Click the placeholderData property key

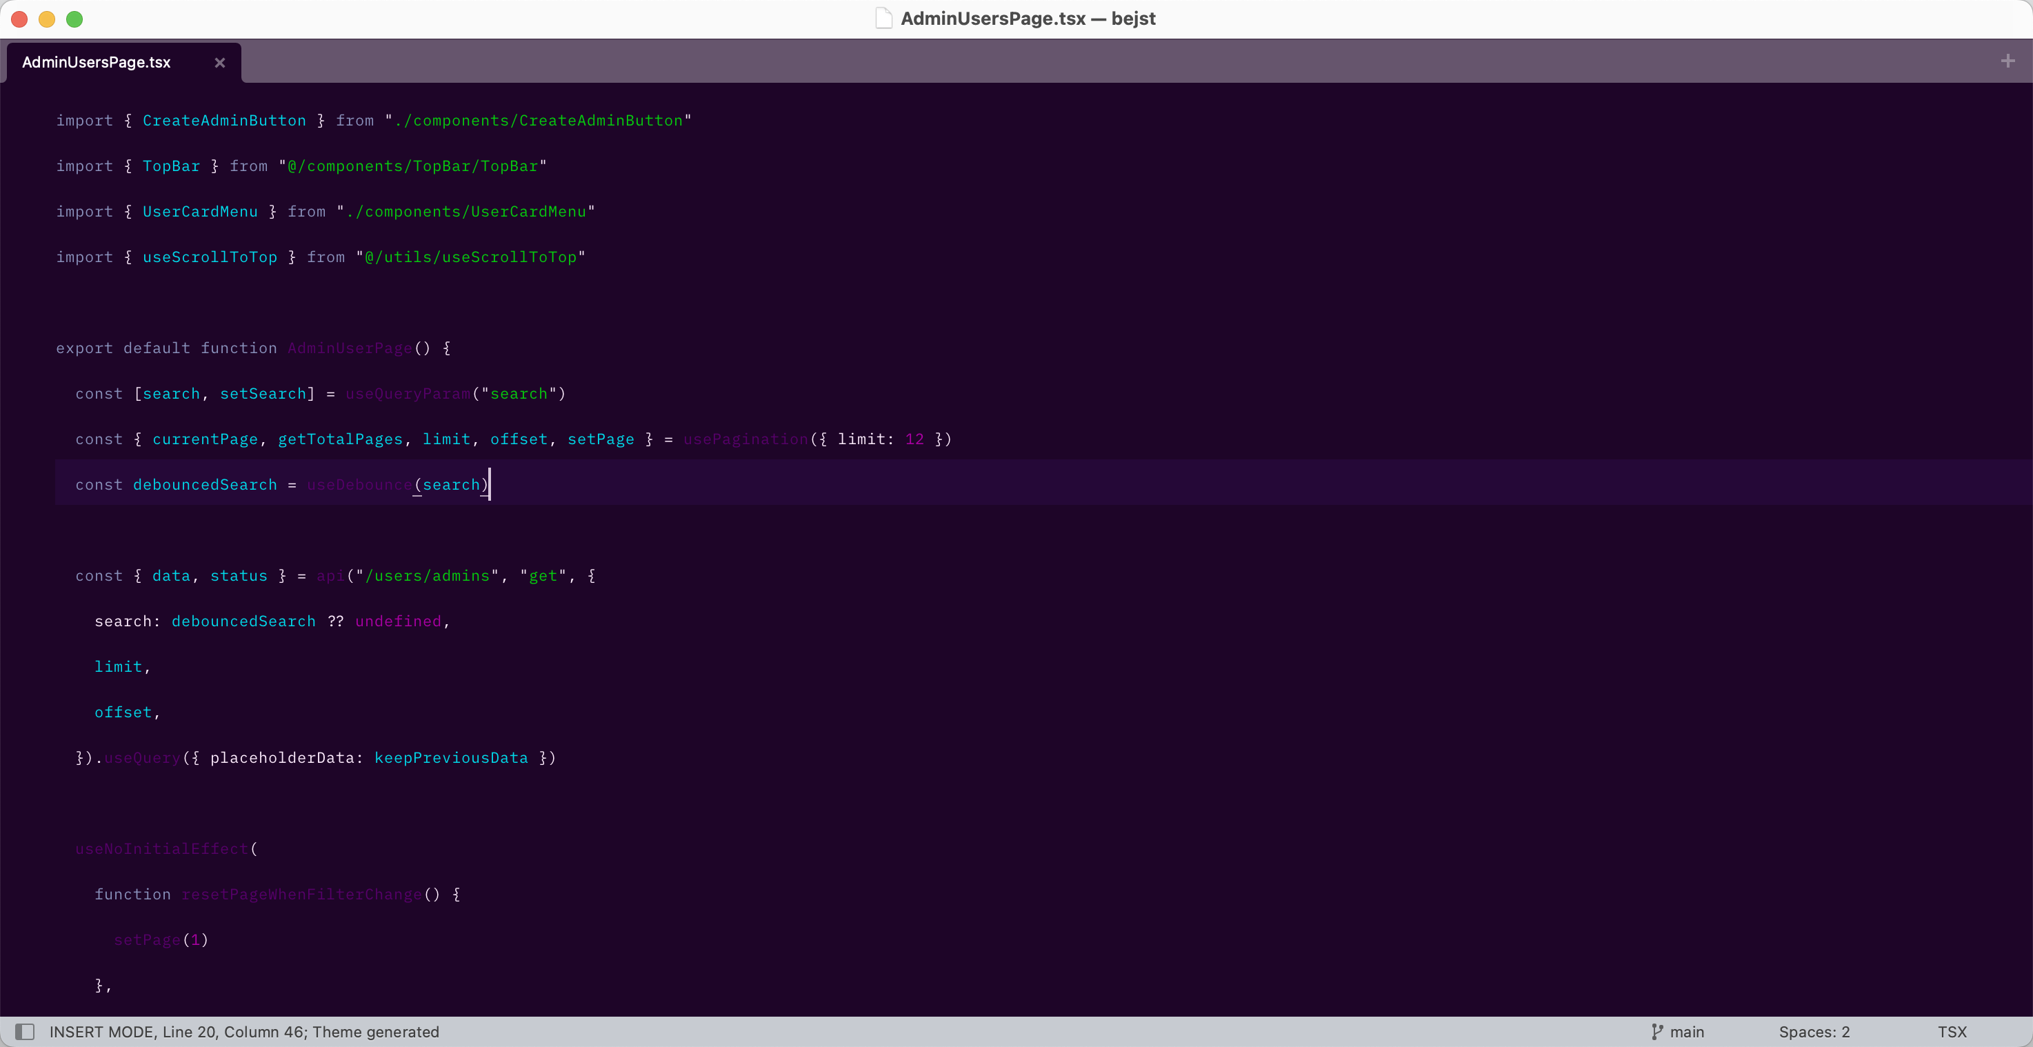pos(282,758)
